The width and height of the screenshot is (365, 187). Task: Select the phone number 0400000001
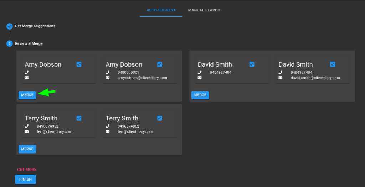tap(128, 72)
